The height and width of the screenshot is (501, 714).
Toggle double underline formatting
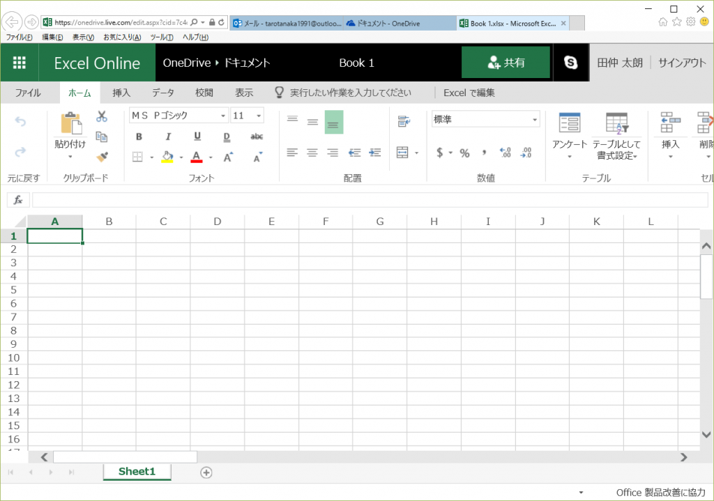click(227, 137)
